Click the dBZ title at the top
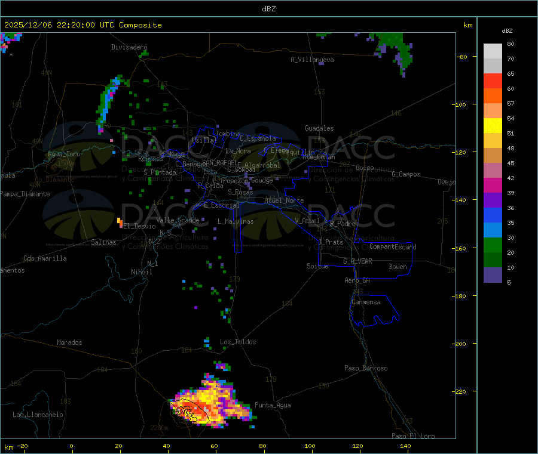 [268, 9]
